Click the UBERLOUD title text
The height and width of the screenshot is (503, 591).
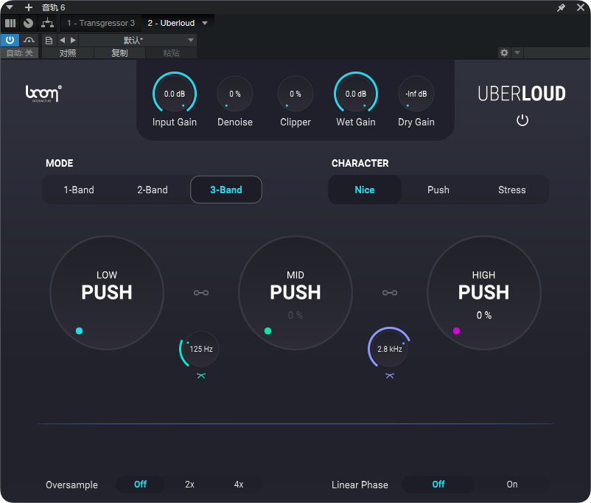point(522,94)
